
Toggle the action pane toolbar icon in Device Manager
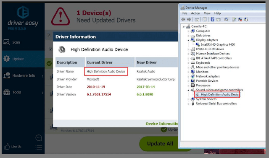click(x=219, y=20)
